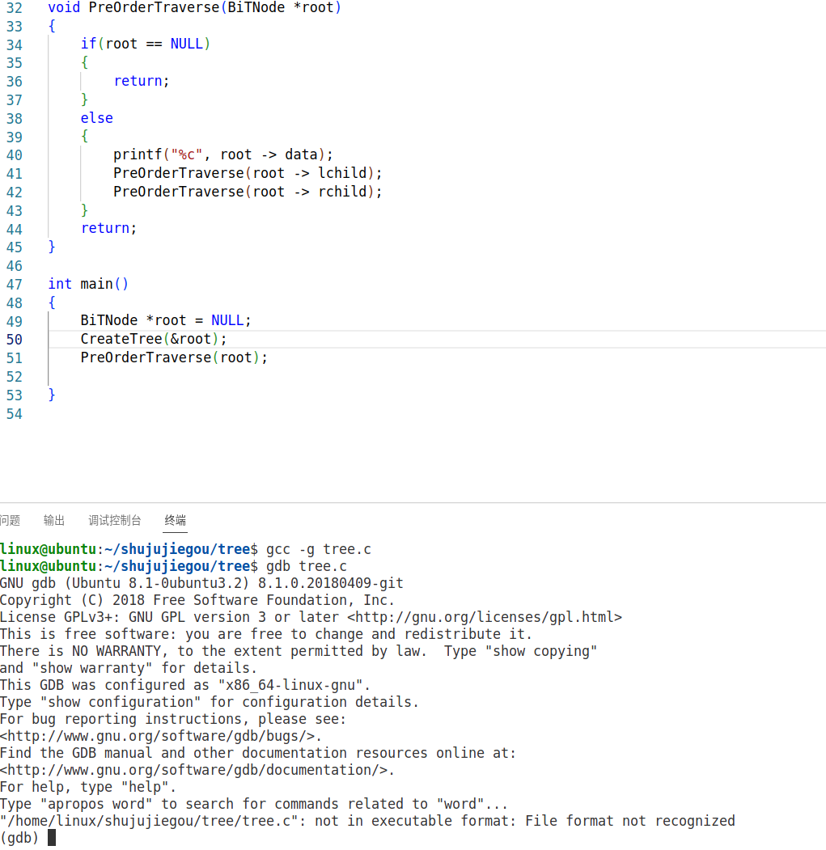Click line number 32 in the gutter

click(x=14, y=8)
